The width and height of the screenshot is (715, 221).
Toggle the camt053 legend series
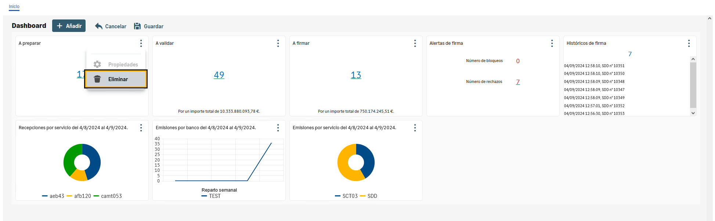tap(108, 196)
